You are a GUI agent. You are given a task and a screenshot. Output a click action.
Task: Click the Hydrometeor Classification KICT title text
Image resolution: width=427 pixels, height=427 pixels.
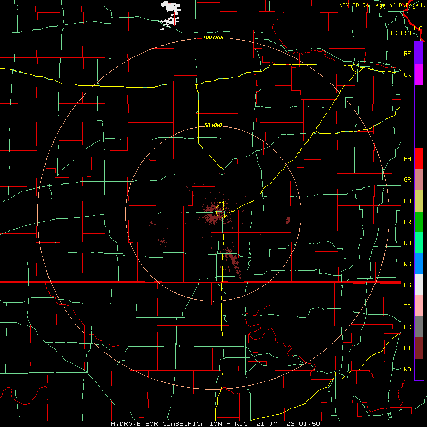point(215,424)
